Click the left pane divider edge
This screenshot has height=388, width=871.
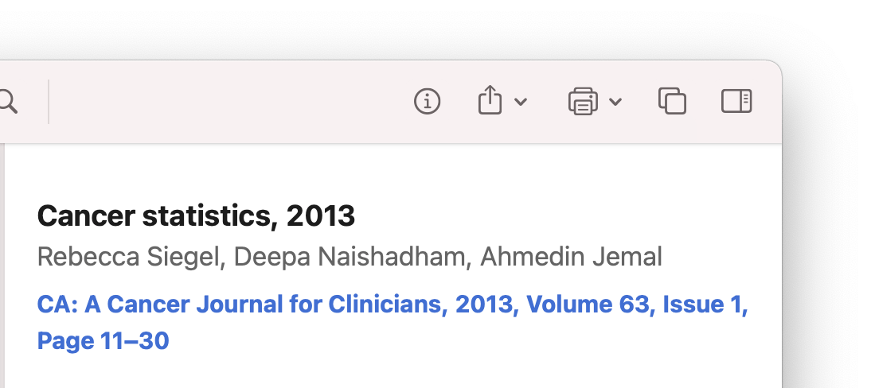2,266
